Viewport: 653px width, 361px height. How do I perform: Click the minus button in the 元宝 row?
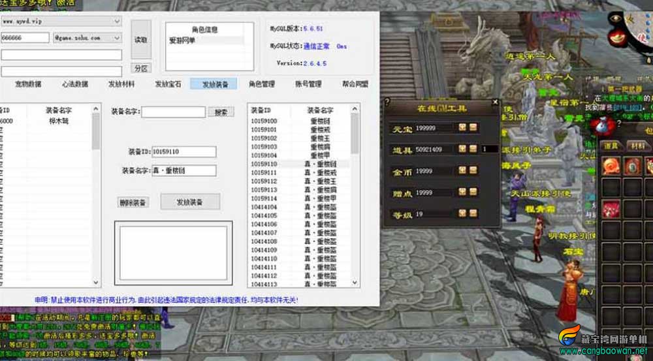pyautogui.click(x=473, y=127)
